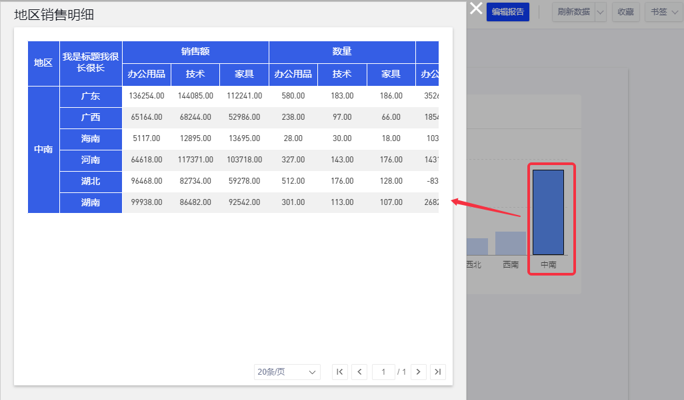Go to next page of table
This screenshot has width=684, height=400.
coord(418,372)
